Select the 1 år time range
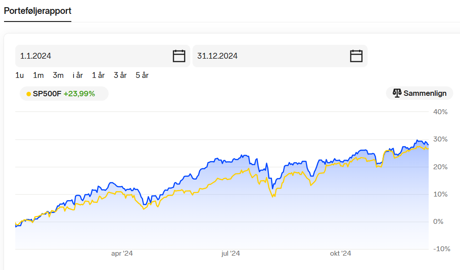460x270 pixels. point(98,76)
